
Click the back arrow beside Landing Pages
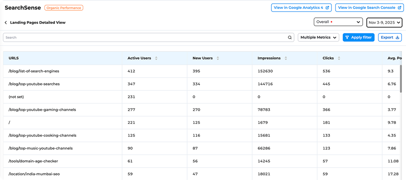(6, 23)
